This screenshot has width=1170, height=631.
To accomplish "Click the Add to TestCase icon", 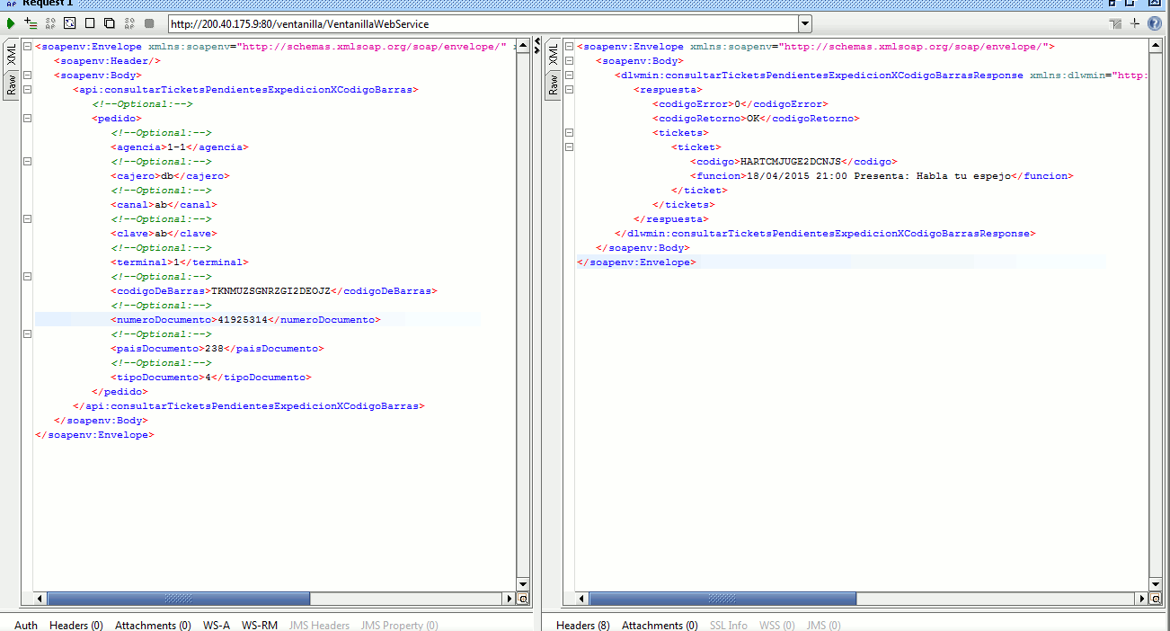I will (x=31, y=23).
